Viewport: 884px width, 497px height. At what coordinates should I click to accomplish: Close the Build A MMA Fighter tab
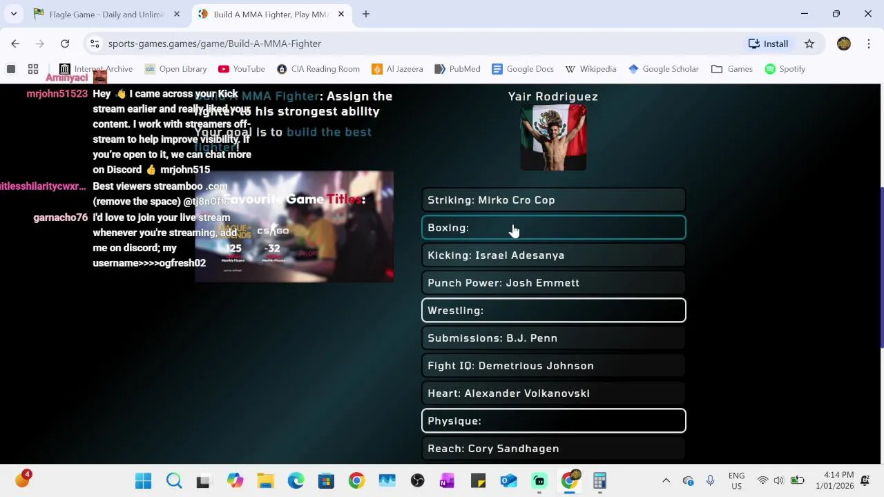click(x=341, y=14)
